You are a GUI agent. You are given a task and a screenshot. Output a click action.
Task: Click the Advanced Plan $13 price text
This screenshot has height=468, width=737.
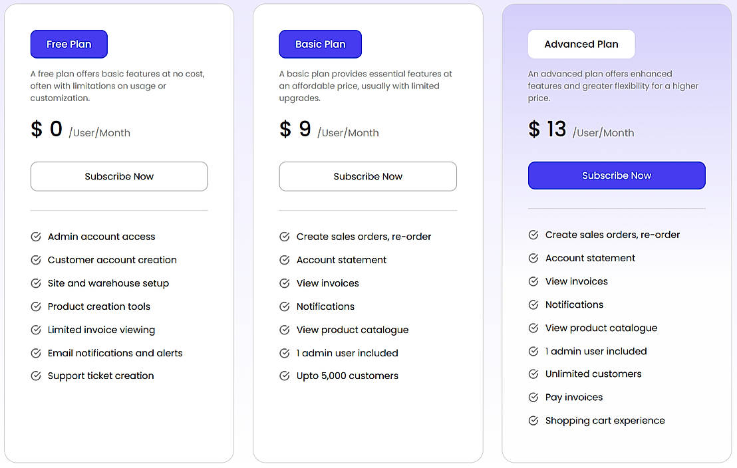(547, 129)
